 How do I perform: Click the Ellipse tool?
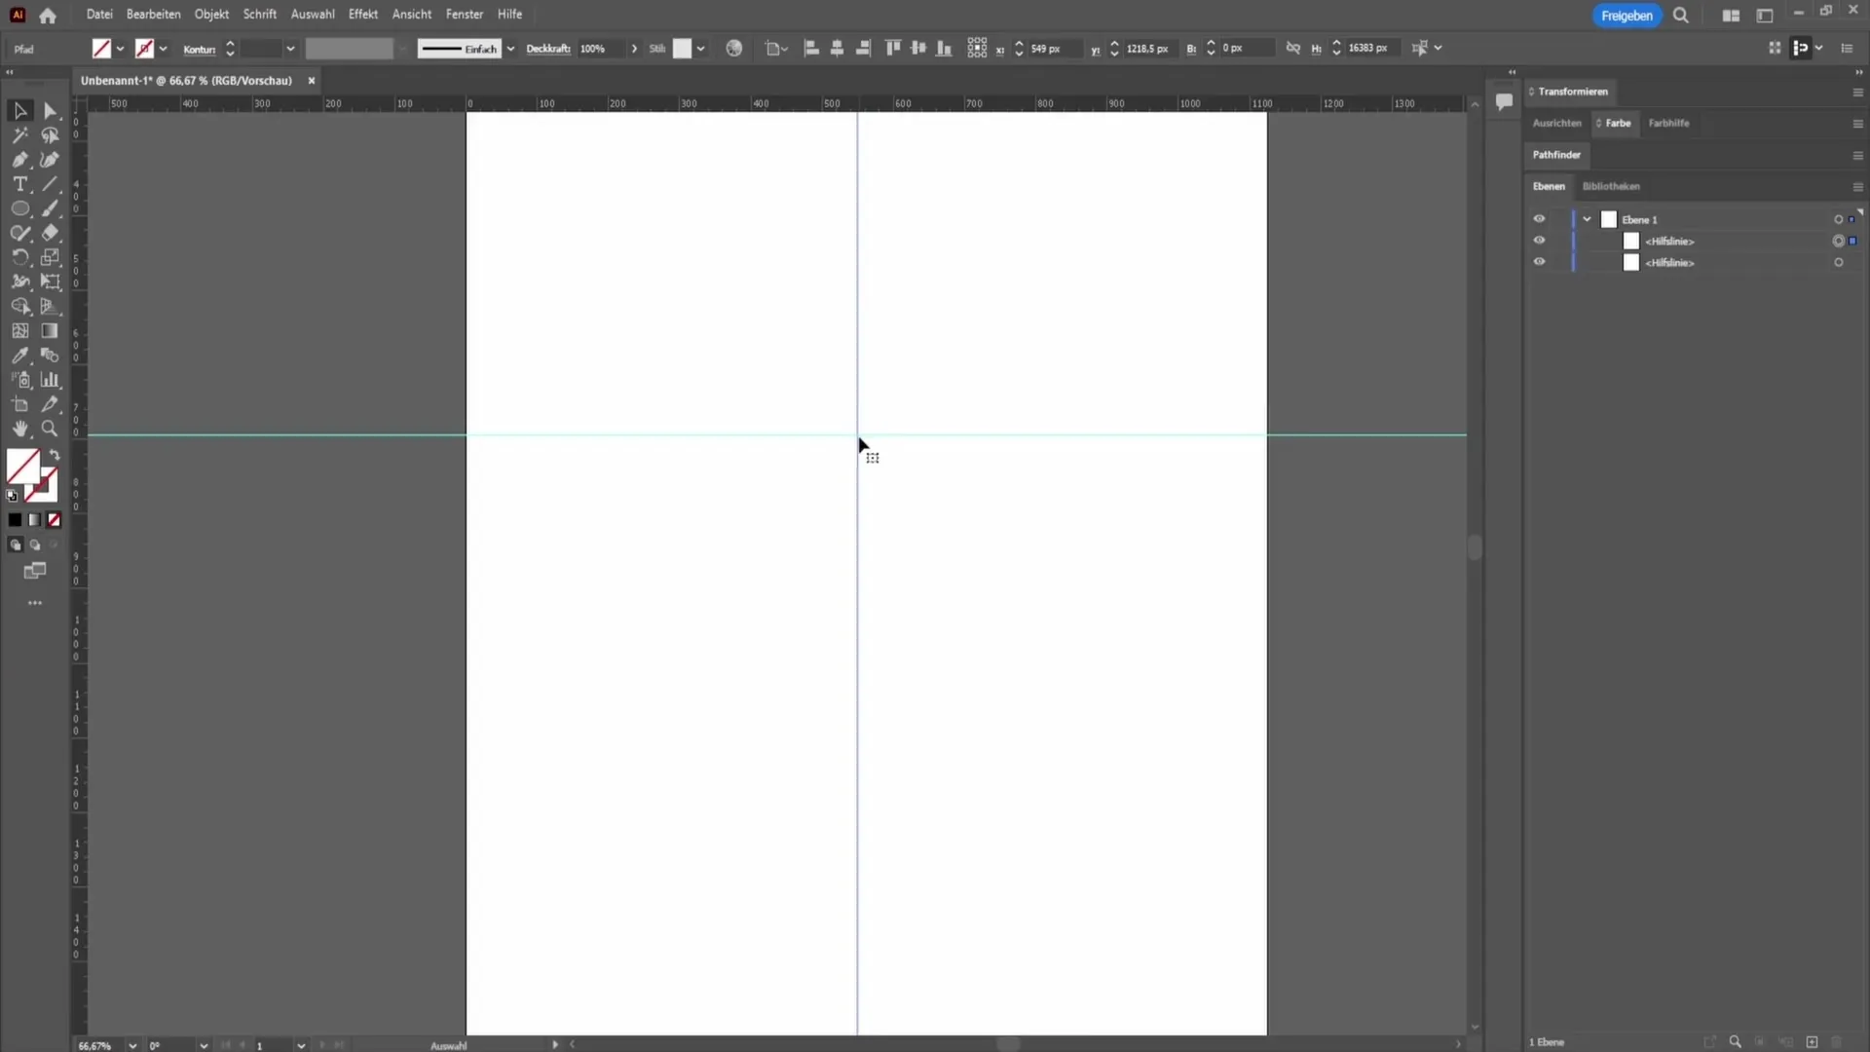tap(19, 208)
